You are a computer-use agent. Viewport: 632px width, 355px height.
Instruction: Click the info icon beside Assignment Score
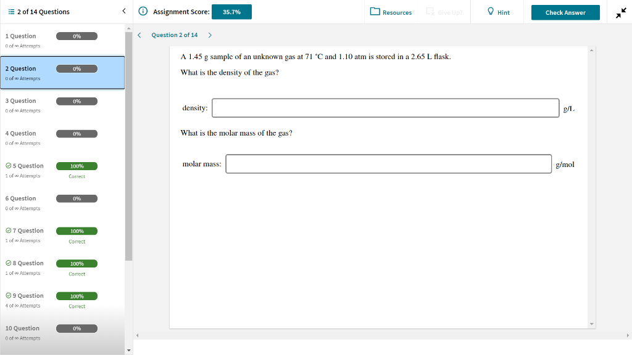pos(143,12)
